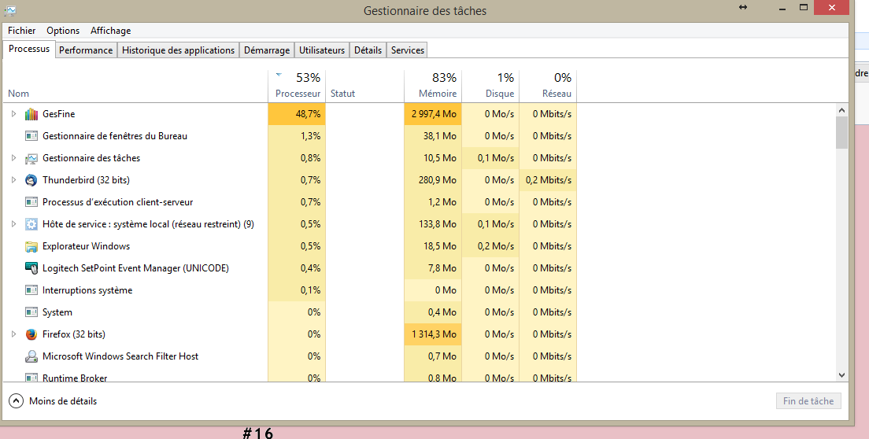The height and width of the screenshot is (439, 869).
Task: Select the System process row
Action: click(290, 312)
